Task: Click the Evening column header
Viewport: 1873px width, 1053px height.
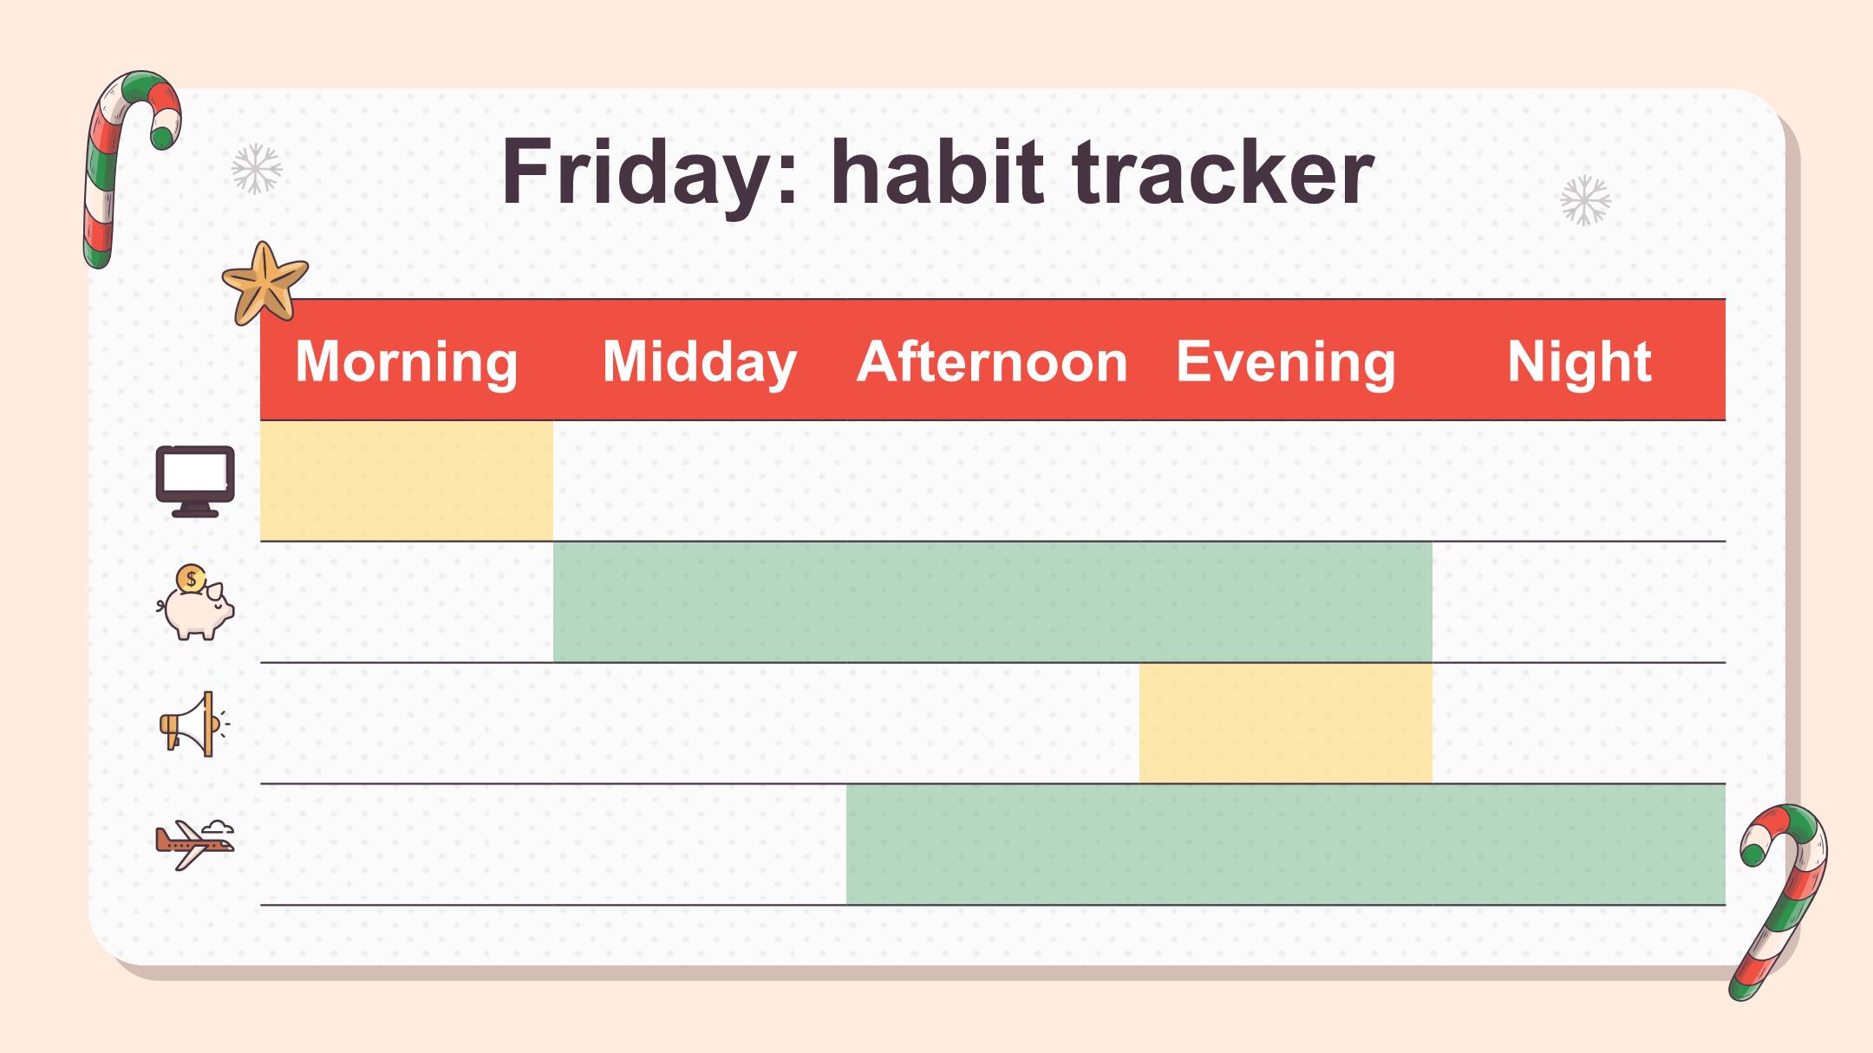Action: click(1286, 361)
